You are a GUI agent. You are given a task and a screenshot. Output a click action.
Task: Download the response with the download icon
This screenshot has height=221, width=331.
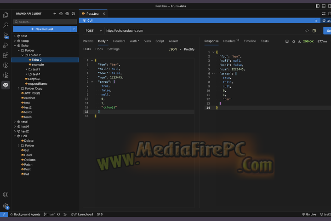click(x=299, y=41)
